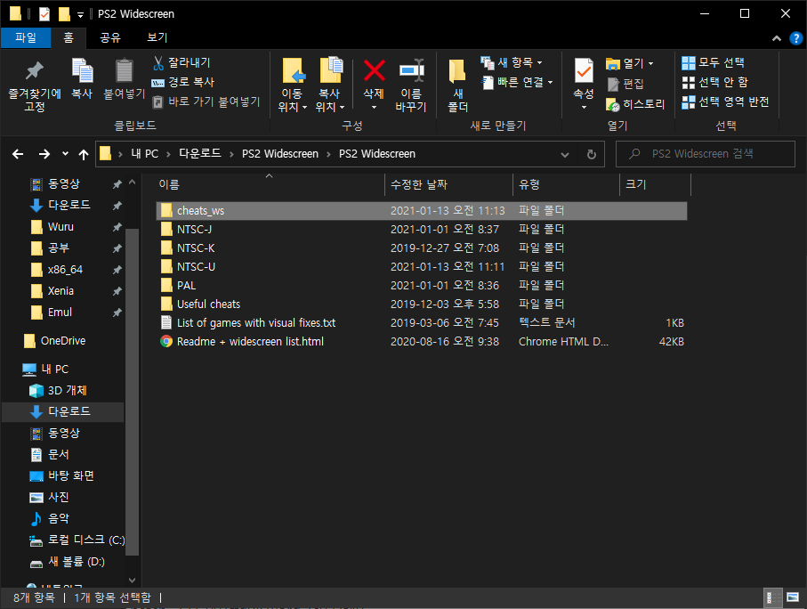Click 편집 (Edit) in the ribbon
Image resolution: width=807 pixels, height=609 pixels.
coord(625,84)
